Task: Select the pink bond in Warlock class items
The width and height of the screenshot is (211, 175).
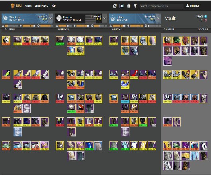Action: 45,146
